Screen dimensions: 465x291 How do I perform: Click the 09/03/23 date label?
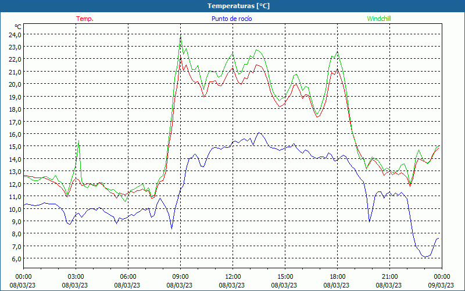[x=441, y=285]
